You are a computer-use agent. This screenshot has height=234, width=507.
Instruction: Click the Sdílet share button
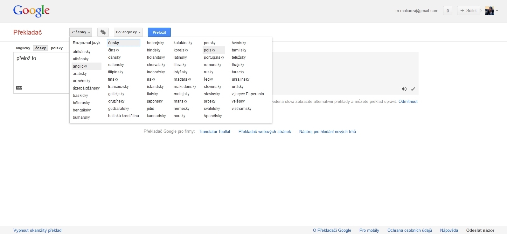[469, 10]
